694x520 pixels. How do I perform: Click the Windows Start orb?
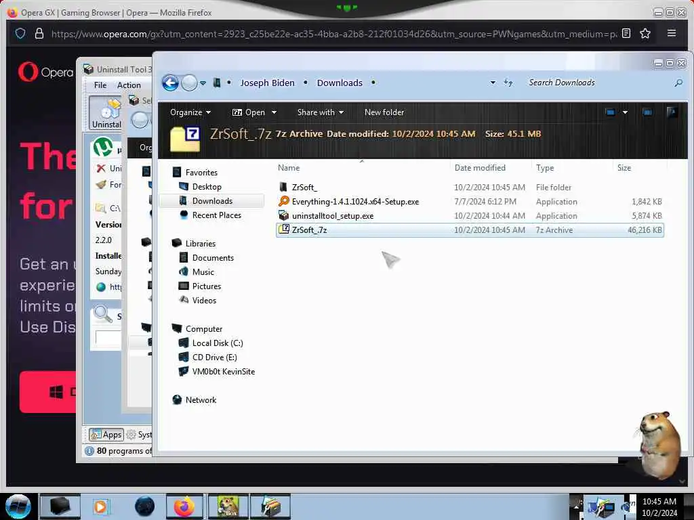pos(18,506)
